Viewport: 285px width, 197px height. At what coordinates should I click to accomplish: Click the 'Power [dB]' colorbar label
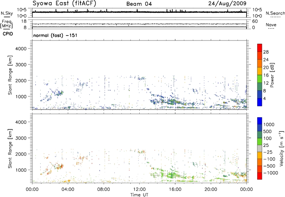click(x=272, y=75)
